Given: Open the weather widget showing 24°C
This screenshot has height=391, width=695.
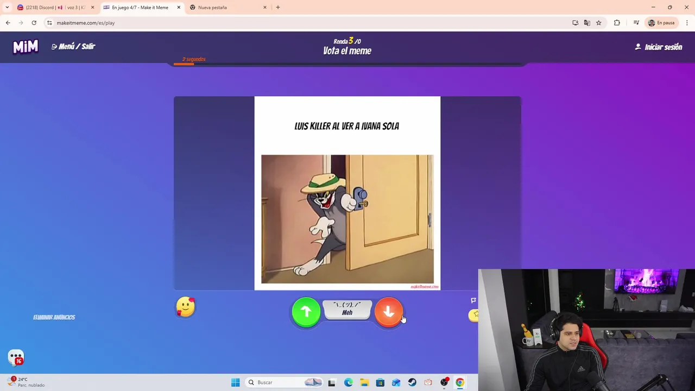Looking at the screenshot, I should coord(27,382).
